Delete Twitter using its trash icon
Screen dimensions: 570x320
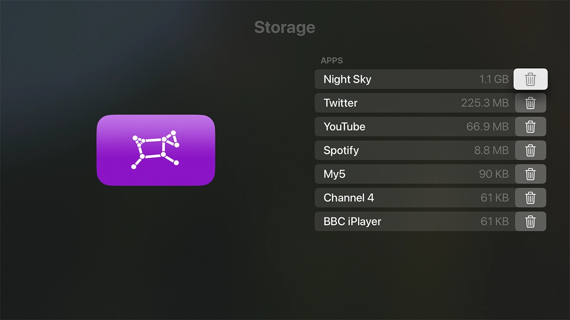[x=531, y=103]
